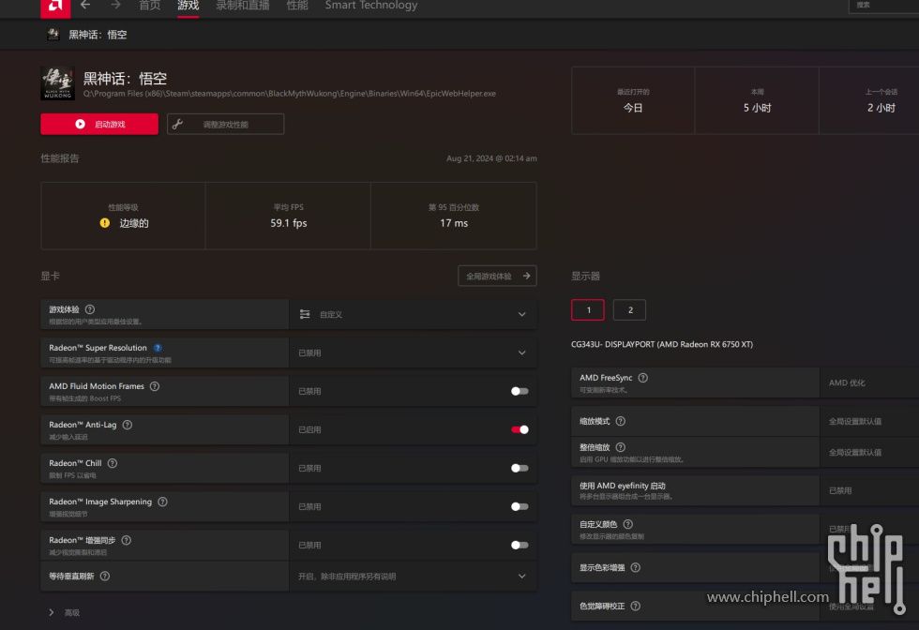The image size is (919, 630).
Task: Open help icon for Radeon Image Sharpening
Action: (x=163, y=502)
